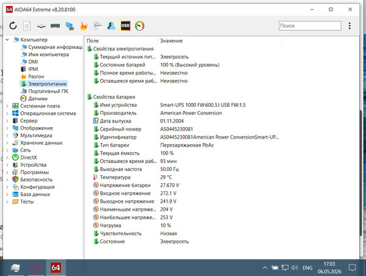366x276 pixels.
Task: Click the Search (Поиск) field
Action: coord(310,26)
